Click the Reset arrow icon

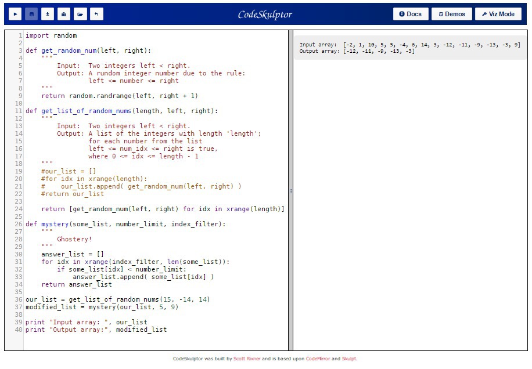point(96,14)
